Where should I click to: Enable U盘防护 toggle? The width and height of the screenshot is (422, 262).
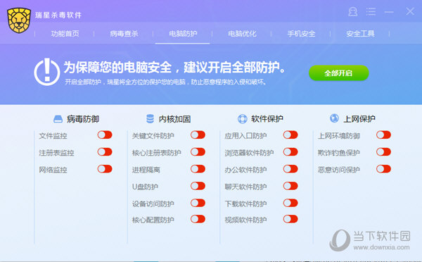click(198, 186)
